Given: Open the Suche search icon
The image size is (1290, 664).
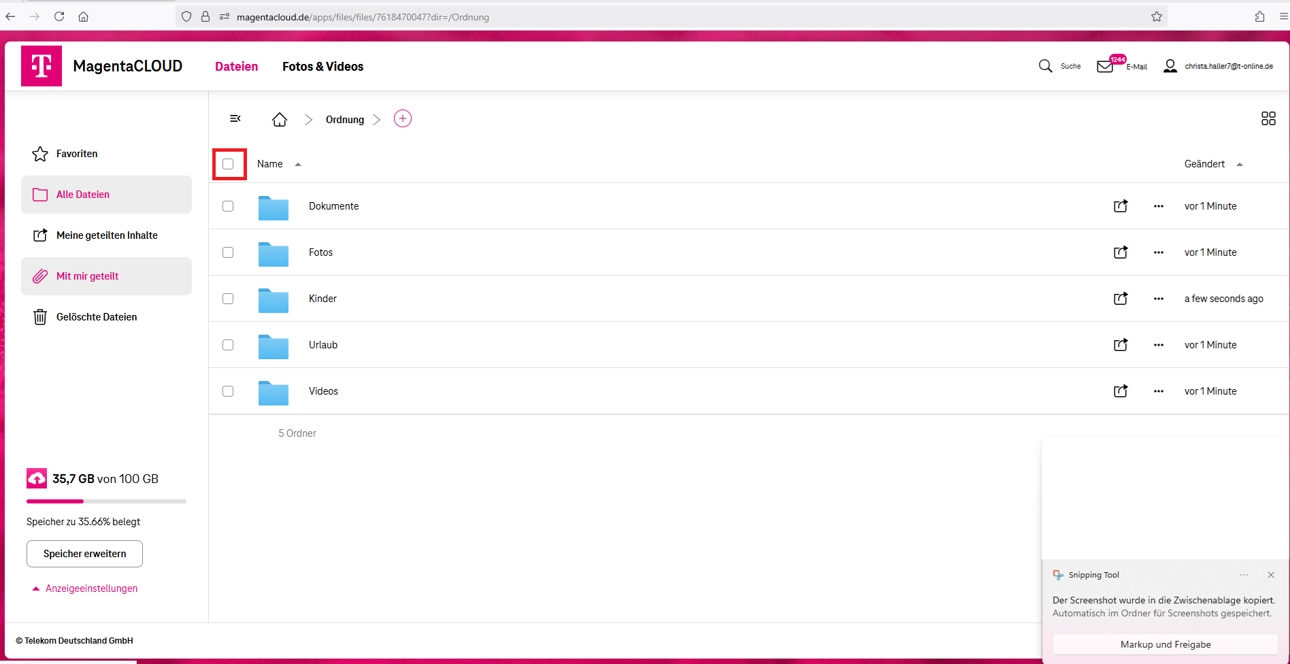Looking at the screenshot, I should (1046, 65).
